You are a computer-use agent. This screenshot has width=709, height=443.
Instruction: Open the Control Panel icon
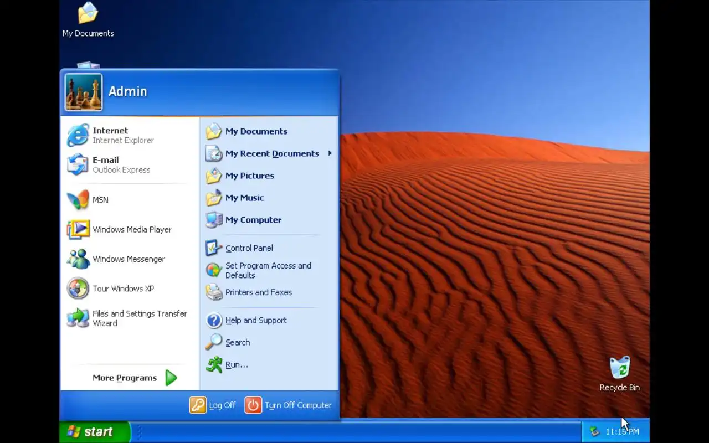[214, 248]
